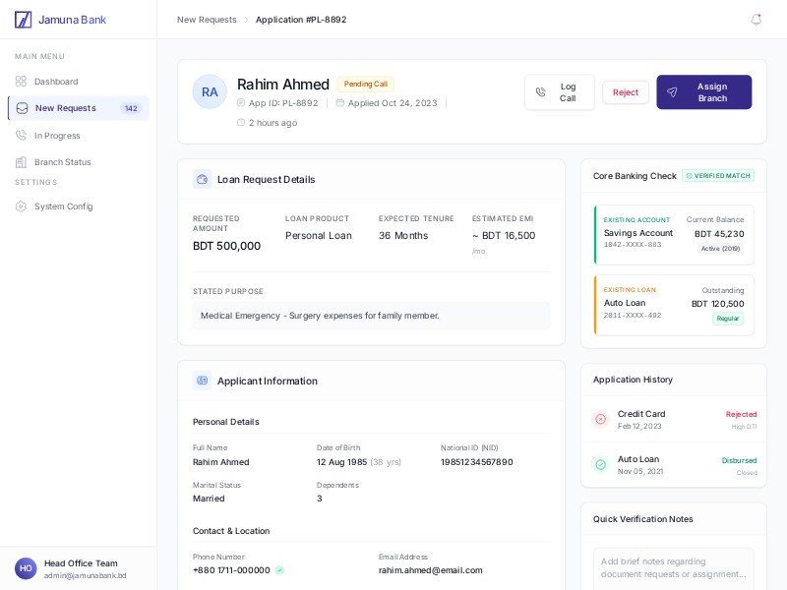Click the Assign Branch button
This screenshot has height=590, width=787.
click(703, 92)
